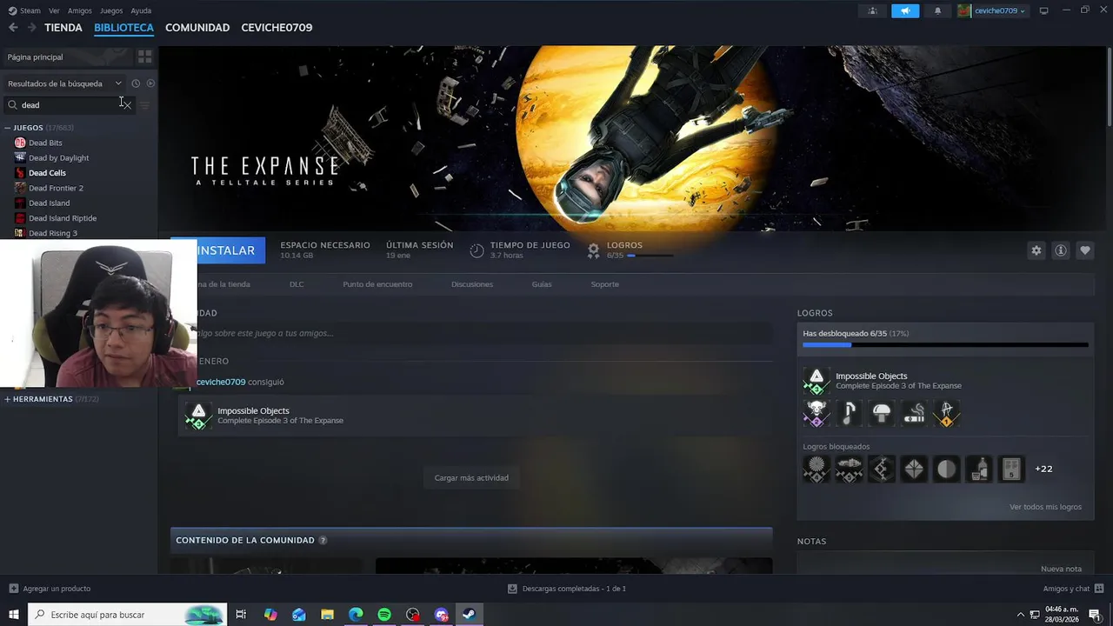Viewport: 1113px width, 626px height.
Task: Enter Big Picture mode monitor icon
Action: coord(1043,10)
